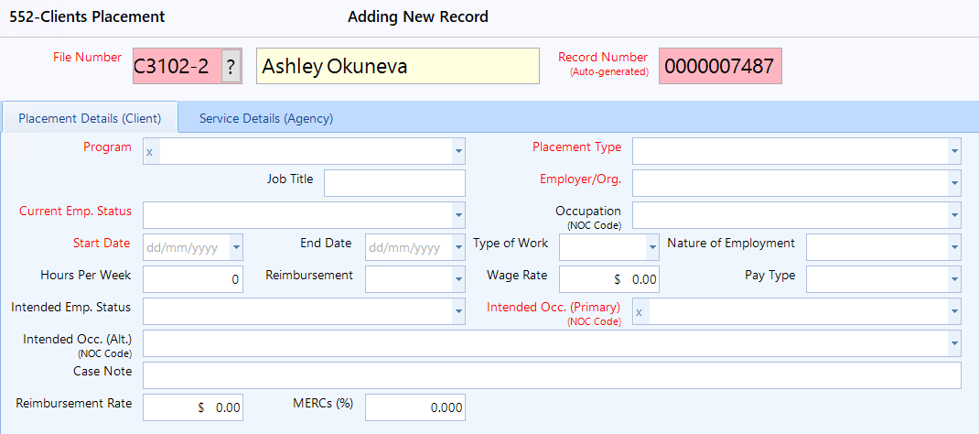Open the Start Date calendar picker arrow
This screenshot has width=979, height=434.
(x=236, y=247)
